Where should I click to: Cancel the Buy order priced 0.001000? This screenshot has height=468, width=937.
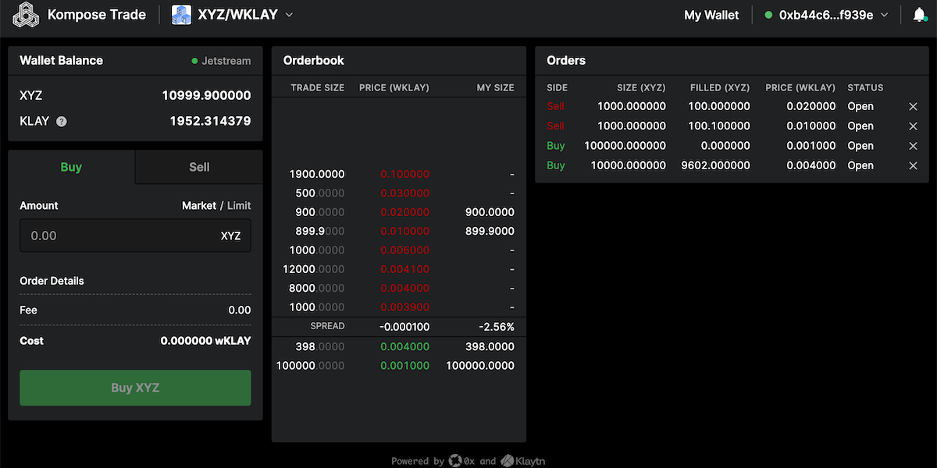pyautogui.click(x=913, y=146)
